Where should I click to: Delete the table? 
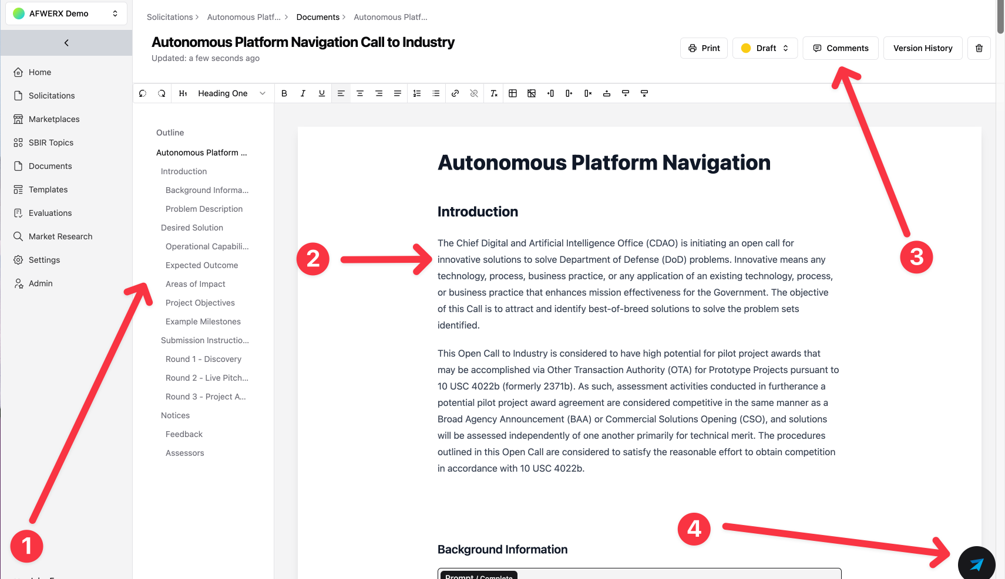[532, 93]
